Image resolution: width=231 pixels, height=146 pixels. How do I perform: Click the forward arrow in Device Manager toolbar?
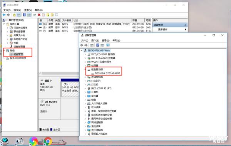[x=86, y=45]
